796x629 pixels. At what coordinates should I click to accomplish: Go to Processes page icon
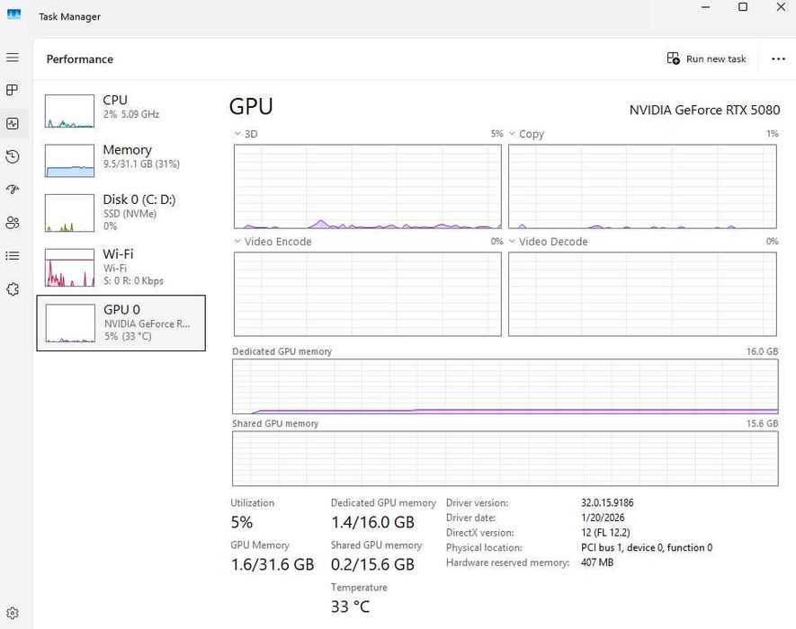coord(13,90)
